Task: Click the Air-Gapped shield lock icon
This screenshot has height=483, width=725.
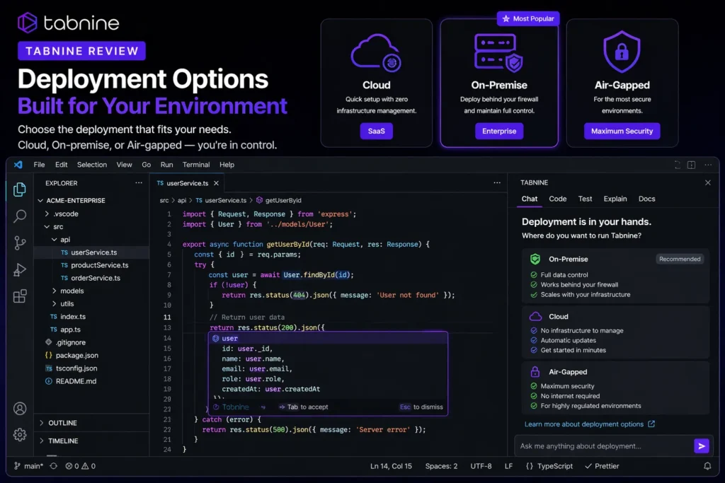Action: tap(622, 52)
